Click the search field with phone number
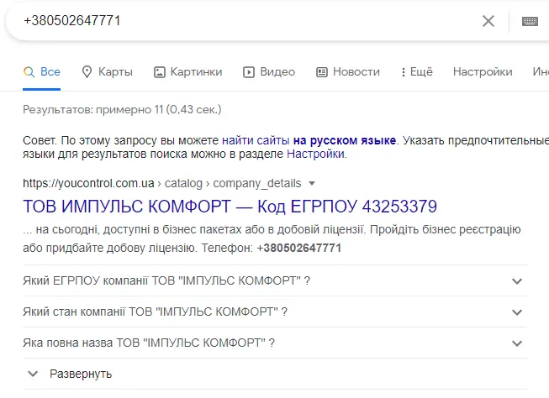 [252, 21]
